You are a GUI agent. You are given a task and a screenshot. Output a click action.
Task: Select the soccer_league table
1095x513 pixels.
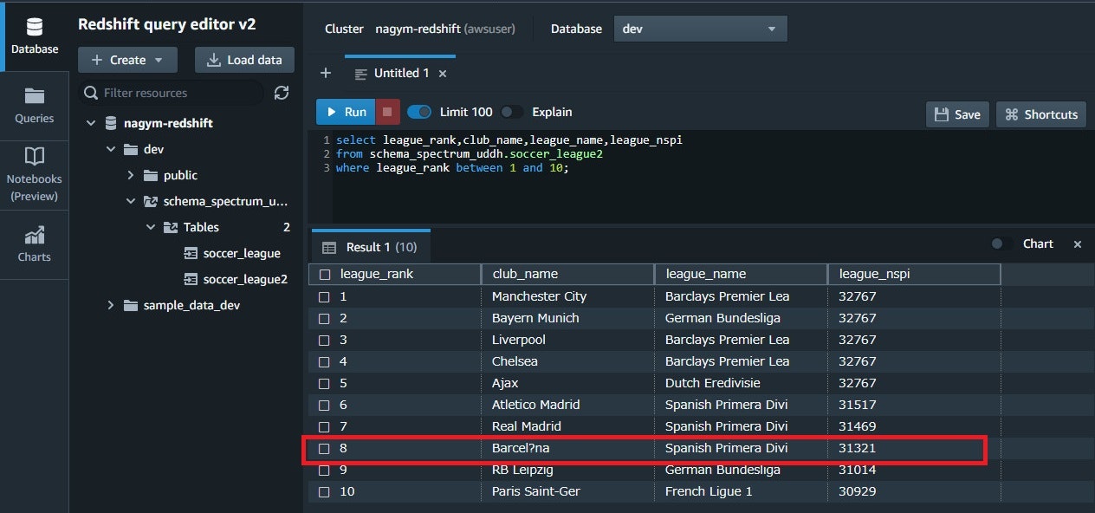point(242,253)
